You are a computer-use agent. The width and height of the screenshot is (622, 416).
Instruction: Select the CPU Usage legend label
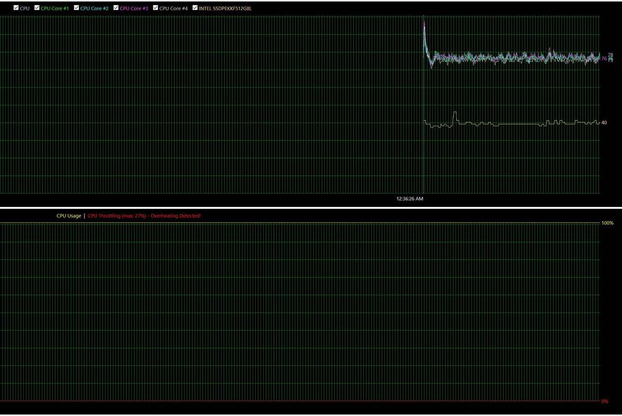point(69,216)
